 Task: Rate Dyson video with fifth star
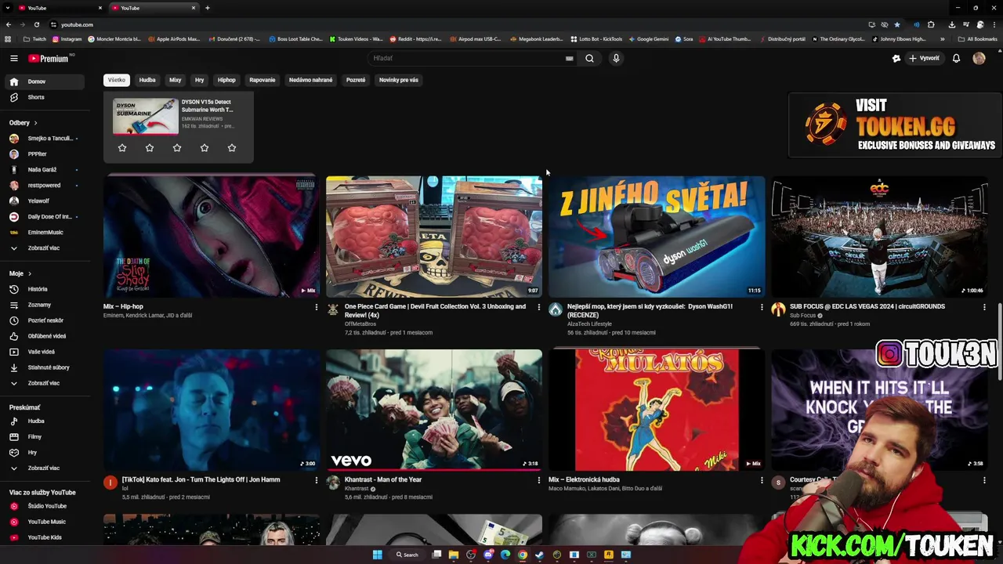click(x=232, y=147)
